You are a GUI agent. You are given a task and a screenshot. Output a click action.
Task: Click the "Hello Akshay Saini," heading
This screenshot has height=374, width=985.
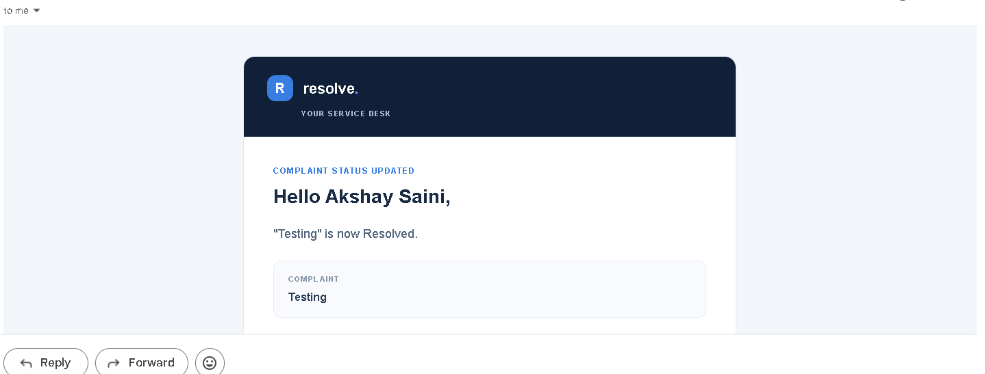[362, 197]
